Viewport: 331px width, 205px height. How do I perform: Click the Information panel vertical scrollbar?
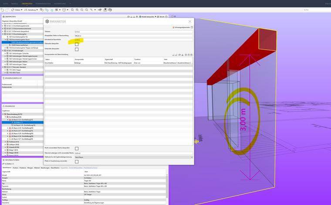pos(167,186)
